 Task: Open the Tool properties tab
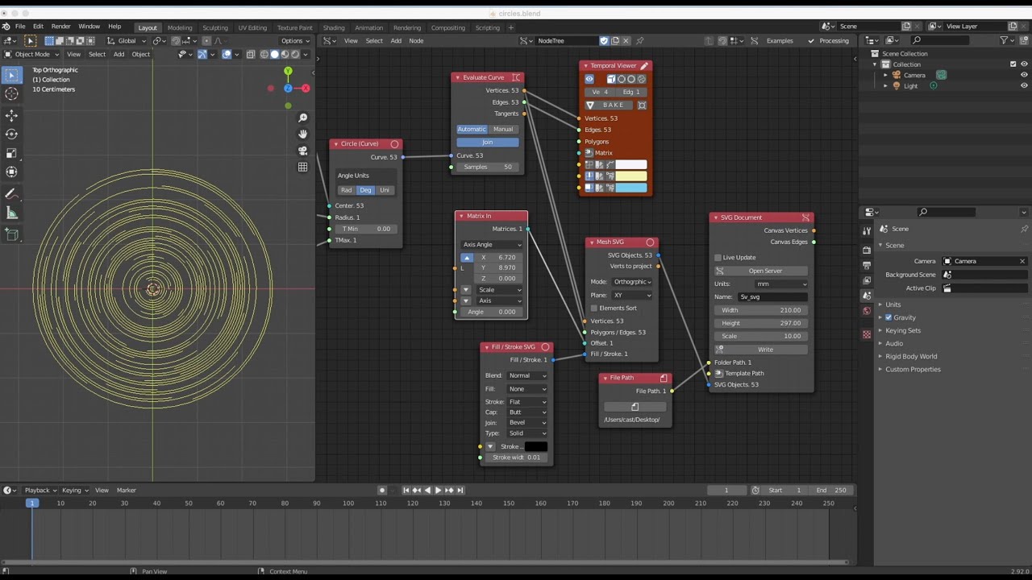867,232
